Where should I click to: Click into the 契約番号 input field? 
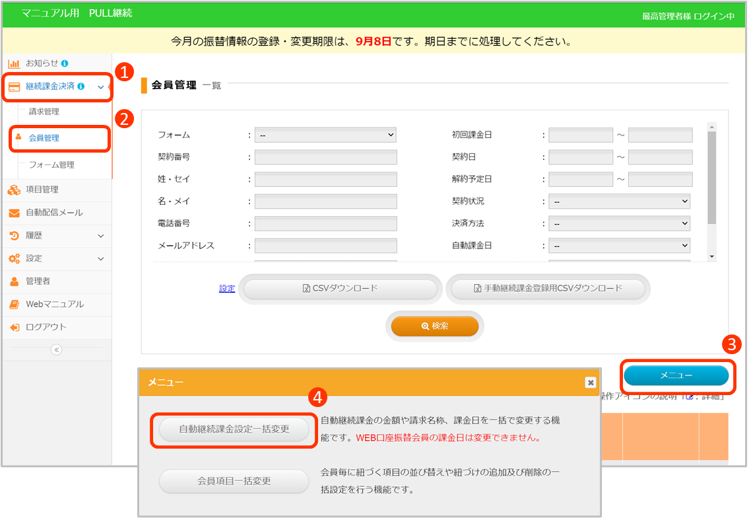coord(325,157)
